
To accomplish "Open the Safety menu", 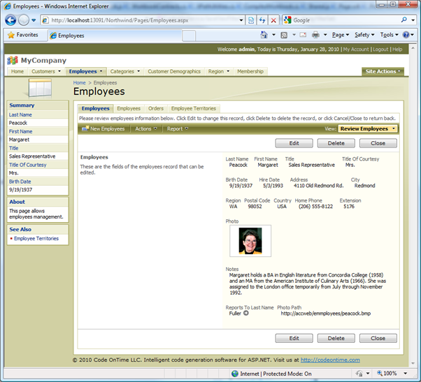I will tap(364, 35).
